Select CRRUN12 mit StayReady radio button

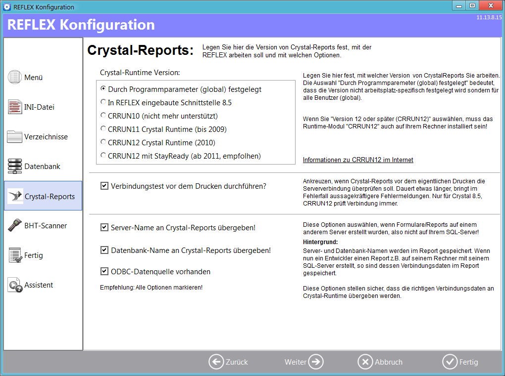tap(103, 155)
